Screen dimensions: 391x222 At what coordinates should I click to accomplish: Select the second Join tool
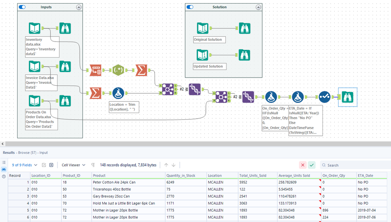point(222,97)
